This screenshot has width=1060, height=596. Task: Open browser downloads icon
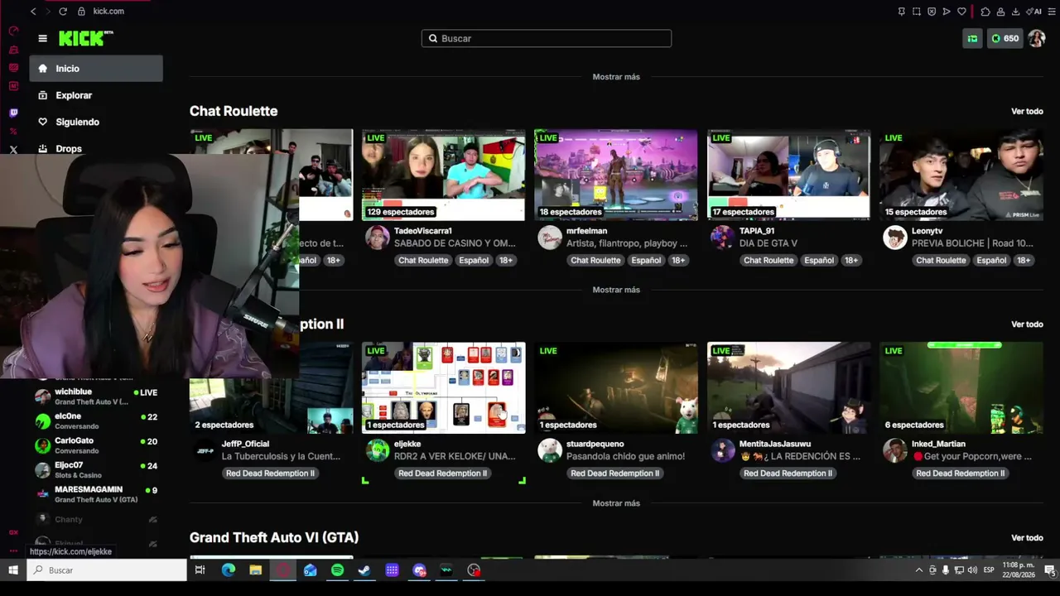pos(1015,12)
